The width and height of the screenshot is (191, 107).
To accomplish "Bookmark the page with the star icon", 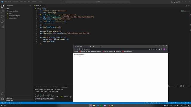I will (156, 49).
